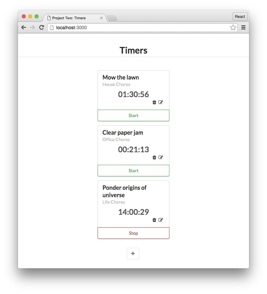Image resolution: width=267 pixels, height=294 pixels.
Task: Edit the Clear paper jam timer
Action: (160, 157)
